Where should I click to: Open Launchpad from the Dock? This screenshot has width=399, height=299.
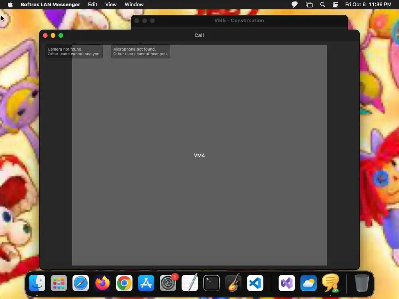(x=59, y=283)
